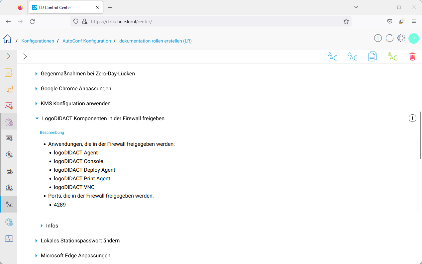
Task: Delete the configuration via red trash icon
Action: tap(412, 56)
